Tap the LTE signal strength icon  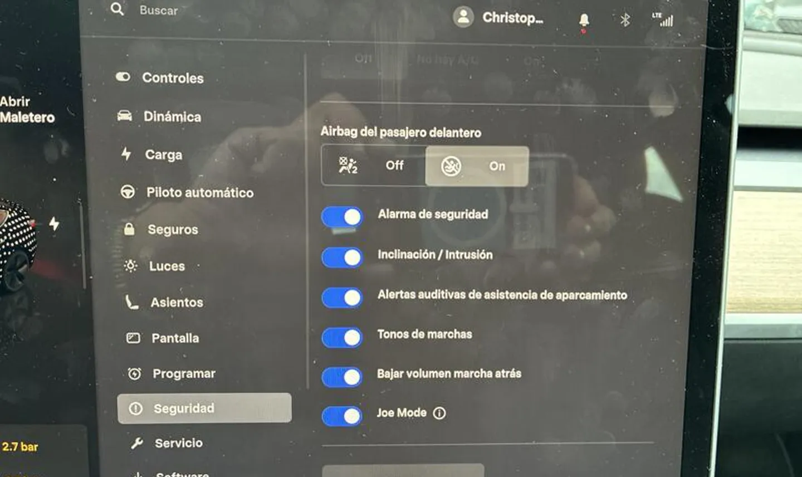663,20
